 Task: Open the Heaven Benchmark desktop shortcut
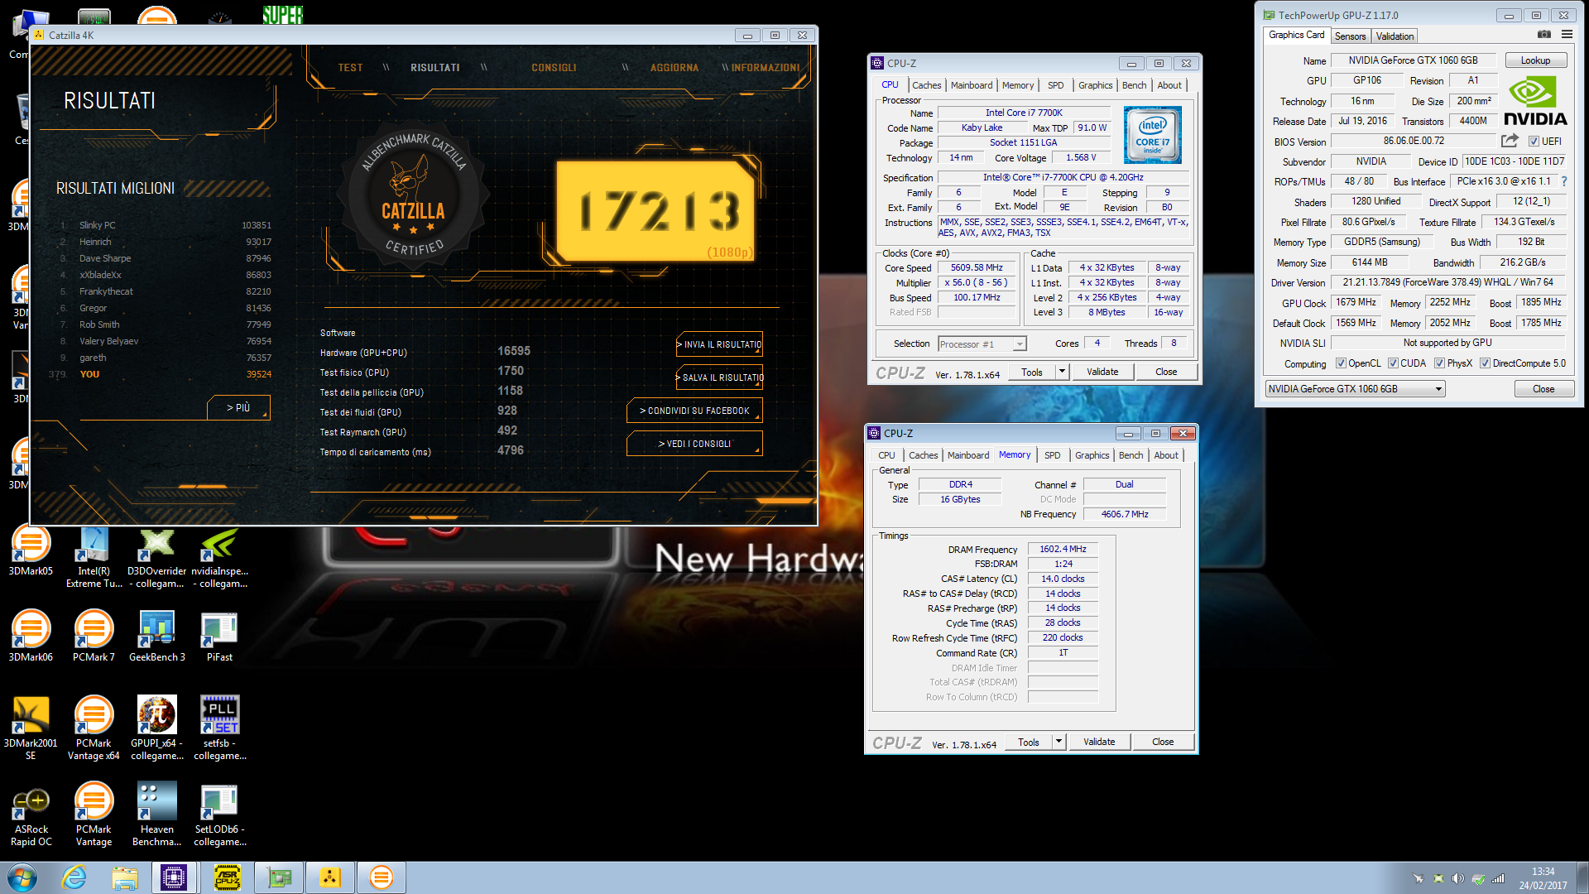(156, 815)
